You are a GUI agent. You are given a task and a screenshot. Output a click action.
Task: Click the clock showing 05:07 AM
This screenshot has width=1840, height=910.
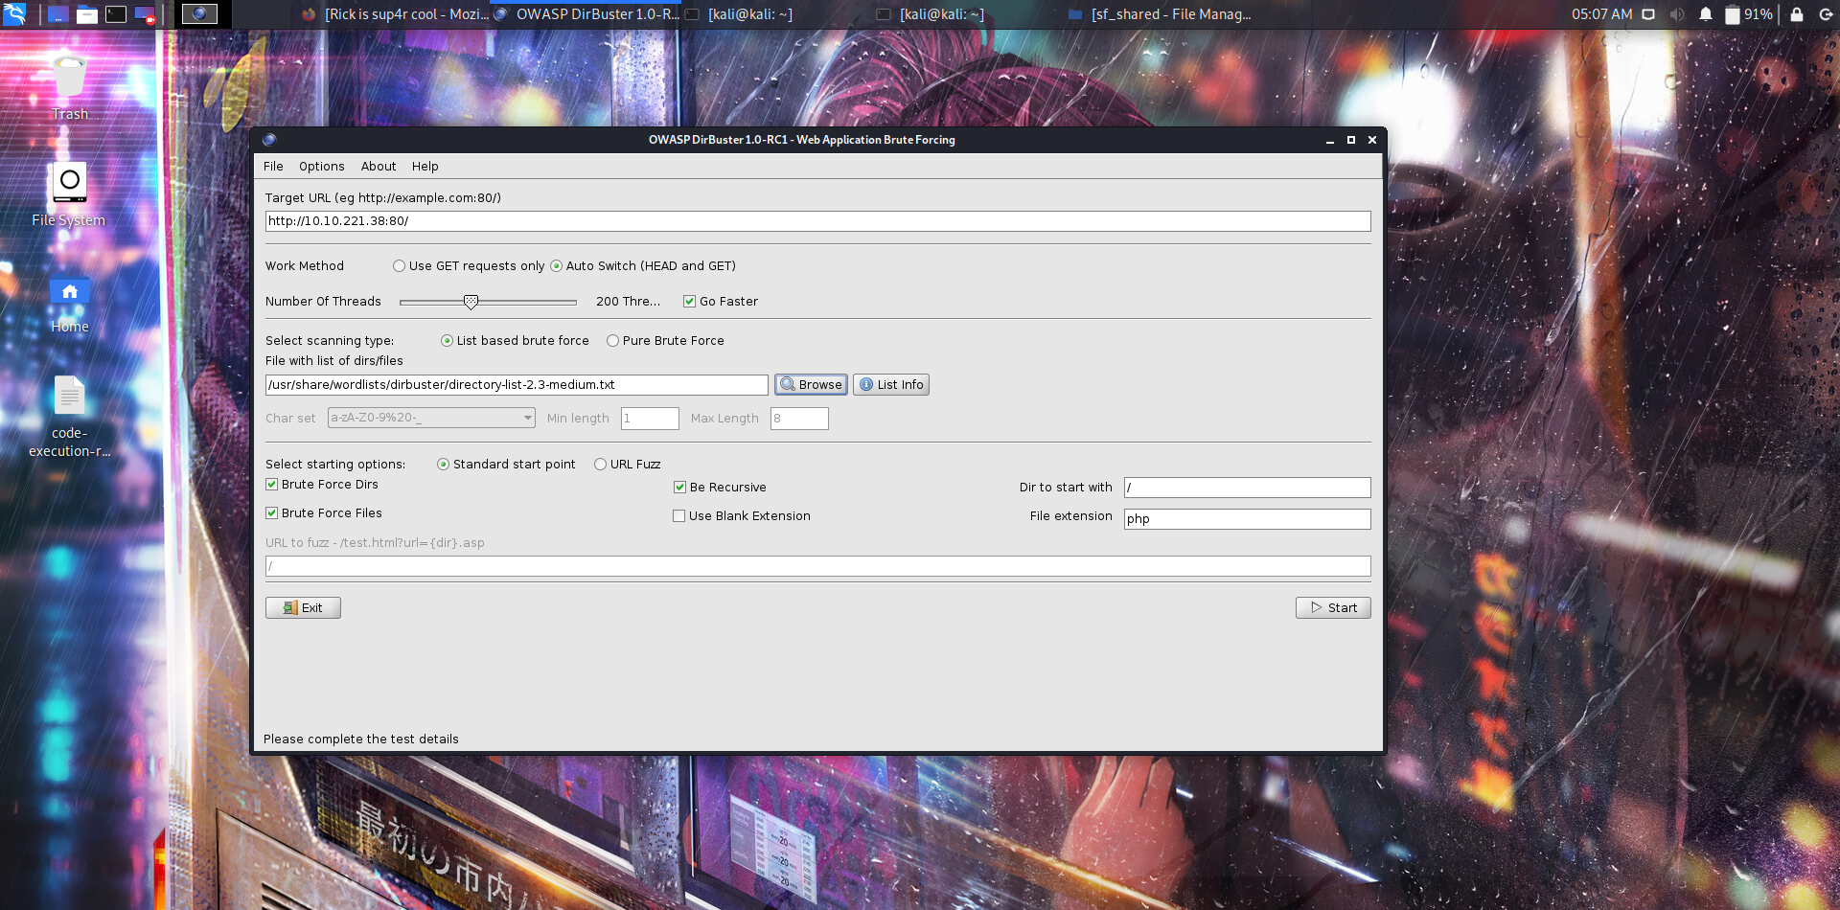pos(1601,14)
